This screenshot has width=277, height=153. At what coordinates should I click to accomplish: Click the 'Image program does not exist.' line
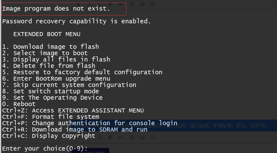pyautogui.click(x=56, y=9)
